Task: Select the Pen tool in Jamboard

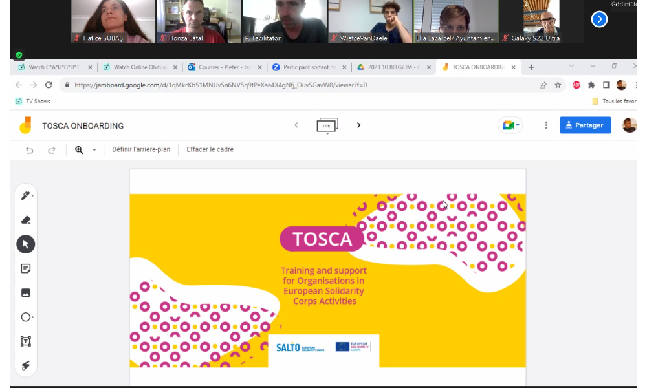Action: (x=26, y=195)
